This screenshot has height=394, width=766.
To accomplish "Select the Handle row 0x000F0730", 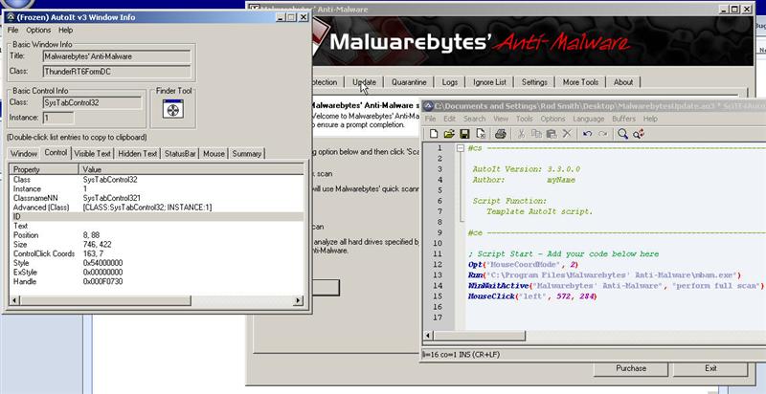I will 156,281.
